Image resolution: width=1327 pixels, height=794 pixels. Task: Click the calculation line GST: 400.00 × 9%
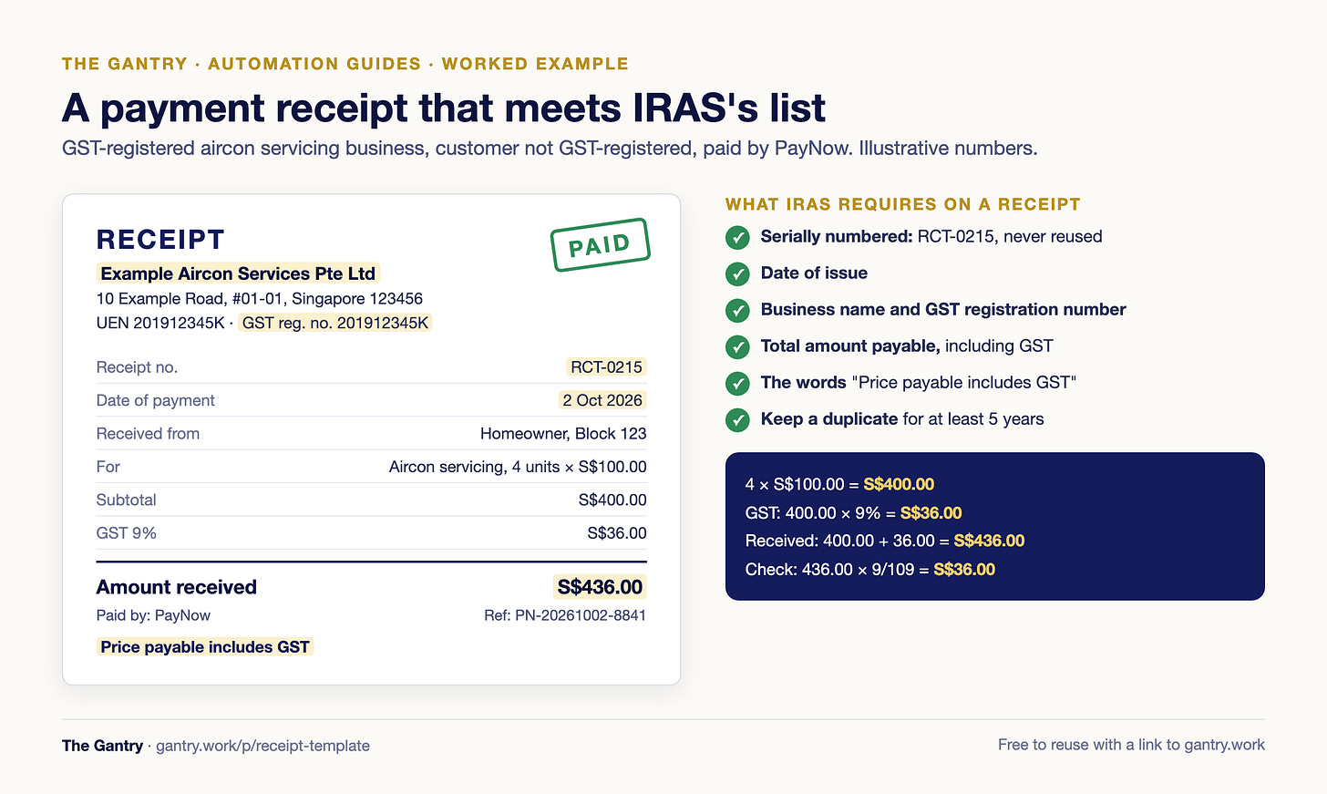pos(854,513)
